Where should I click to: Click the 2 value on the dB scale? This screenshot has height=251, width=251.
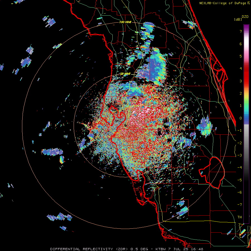(x=241, y=93)
